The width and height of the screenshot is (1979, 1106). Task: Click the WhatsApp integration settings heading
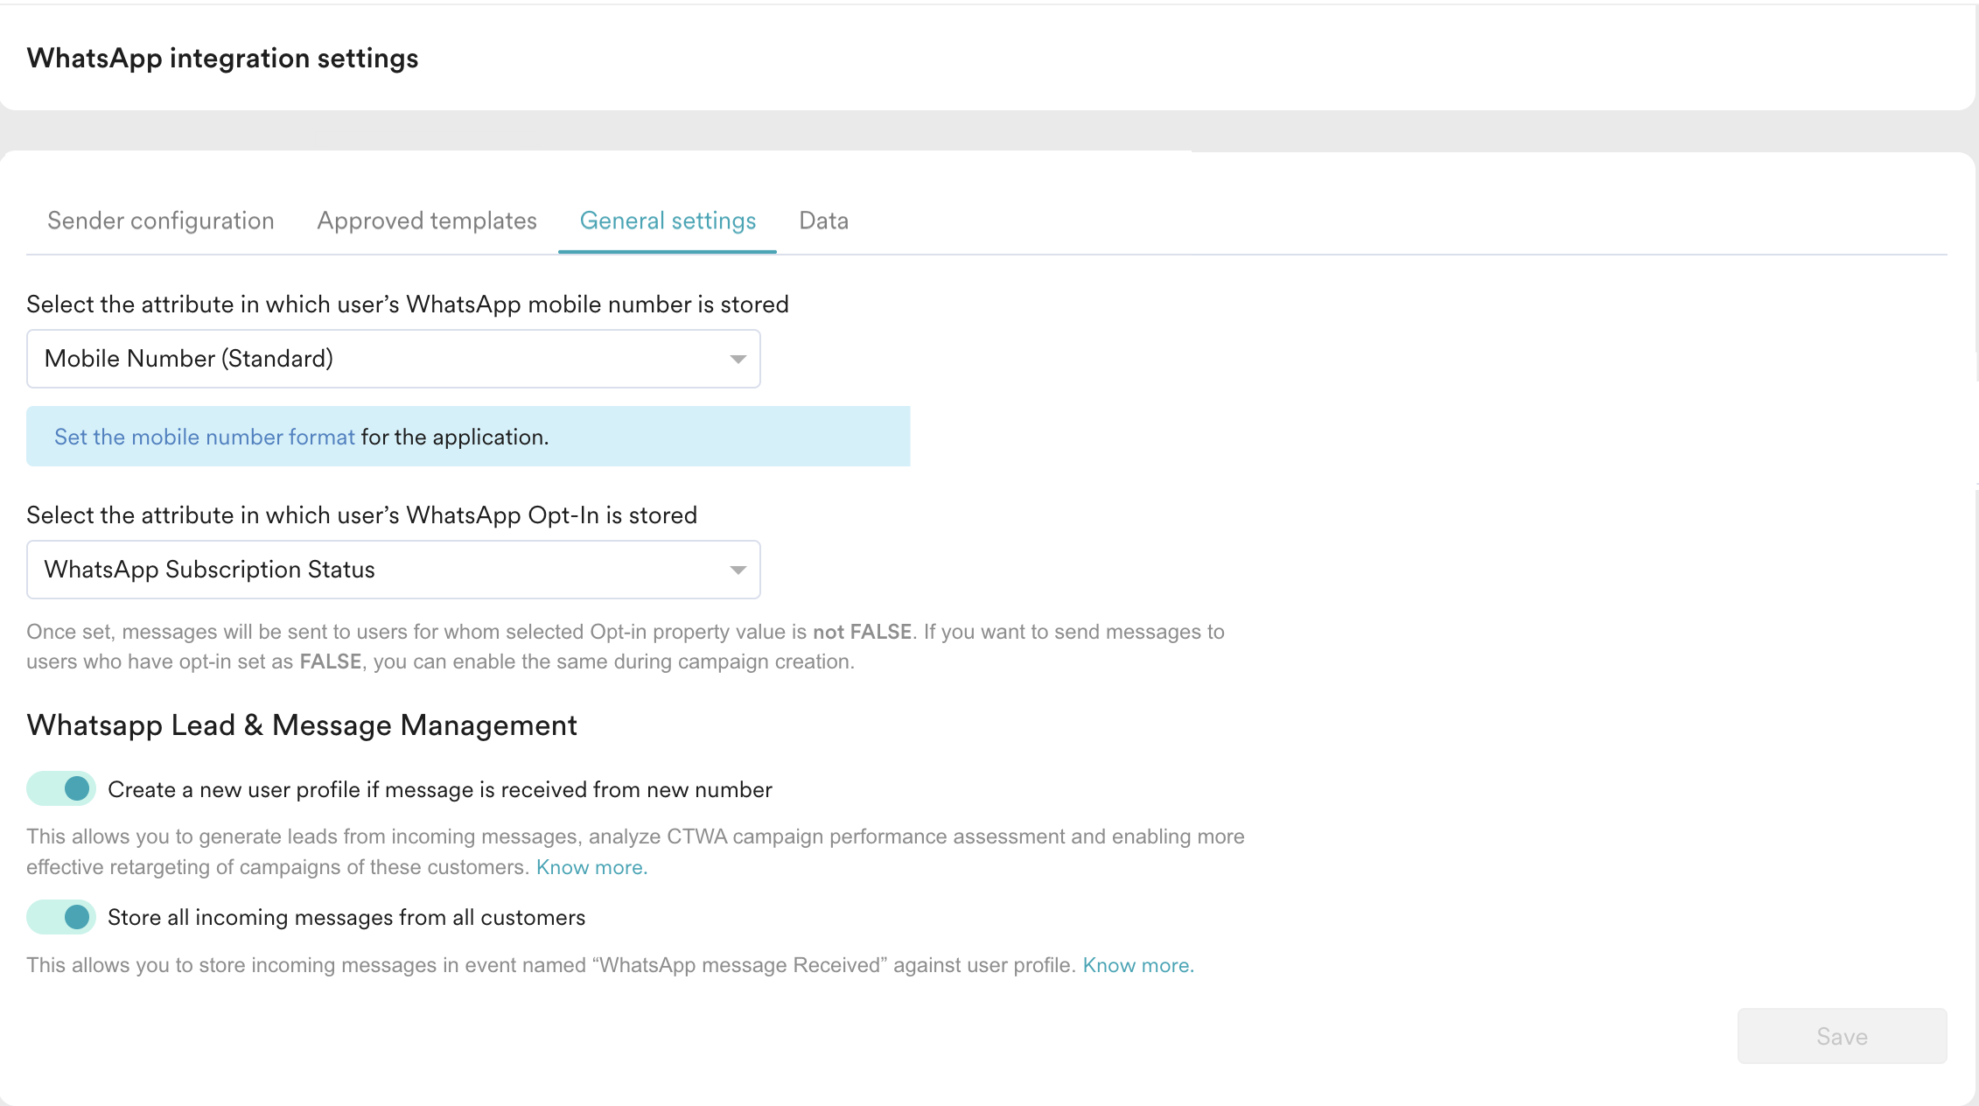coord(223,59)
